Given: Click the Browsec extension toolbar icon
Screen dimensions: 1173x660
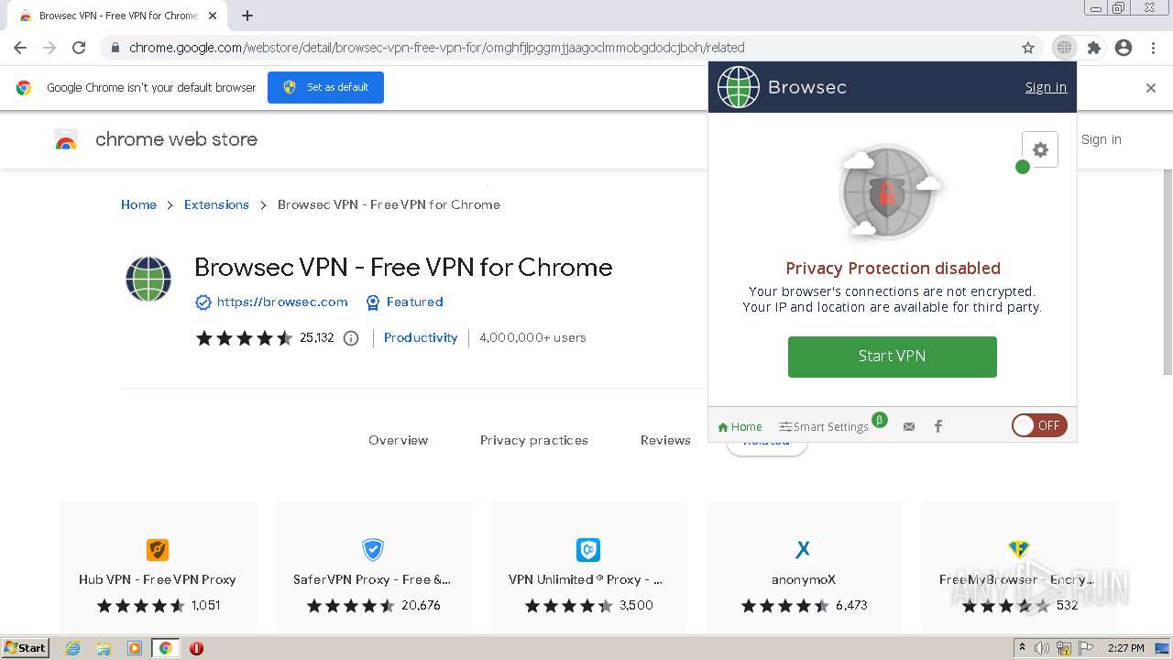Looking at the screenshot, I should pos(1064,48).
